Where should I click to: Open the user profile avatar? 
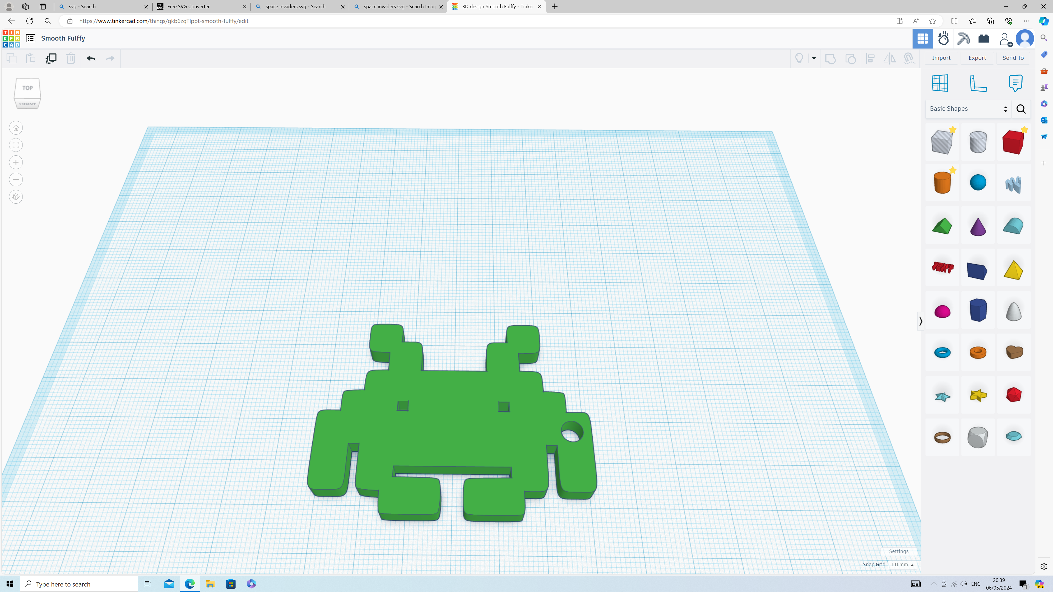click(1025, 38)
